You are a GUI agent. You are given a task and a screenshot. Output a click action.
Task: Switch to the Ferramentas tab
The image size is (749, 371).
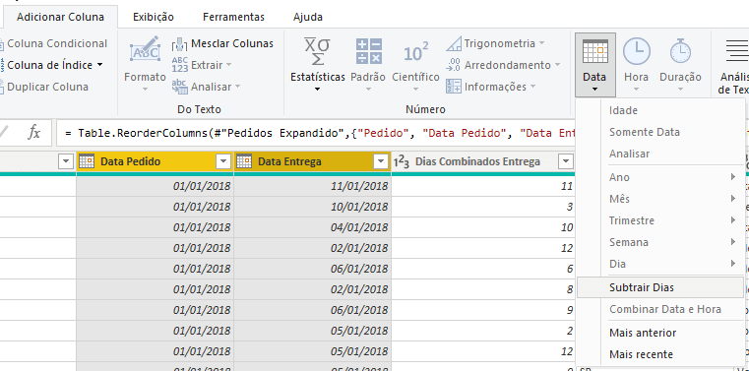(x=233, y=17)
